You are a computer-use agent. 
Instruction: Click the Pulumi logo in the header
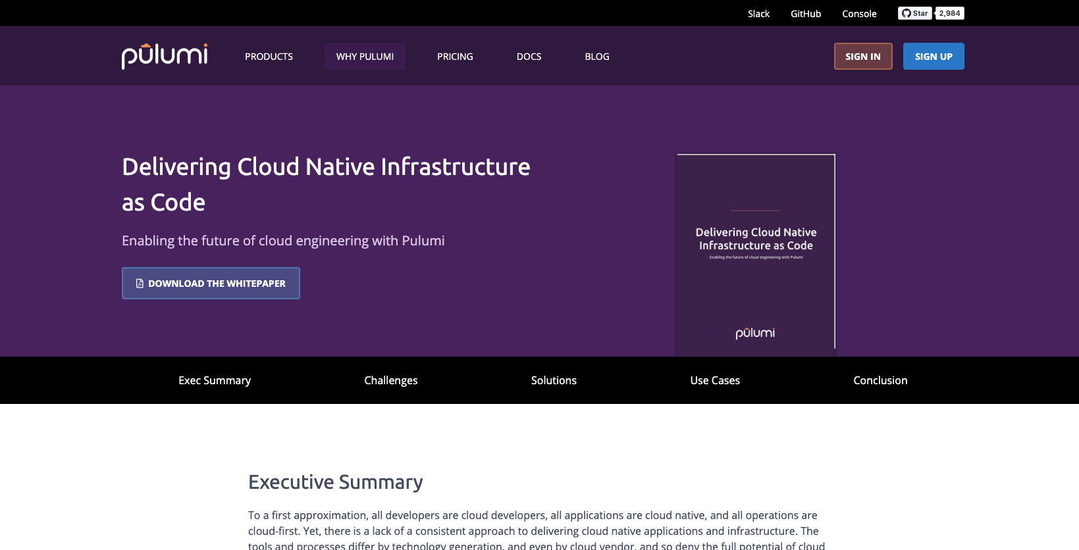(165, 56)
